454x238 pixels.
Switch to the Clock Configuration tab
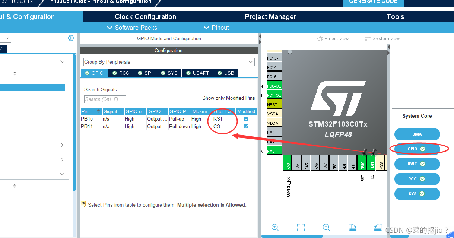145,16
